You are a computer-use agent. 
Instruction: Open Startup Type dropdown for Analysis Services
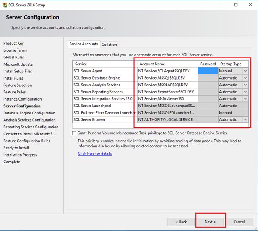point(245,85)
